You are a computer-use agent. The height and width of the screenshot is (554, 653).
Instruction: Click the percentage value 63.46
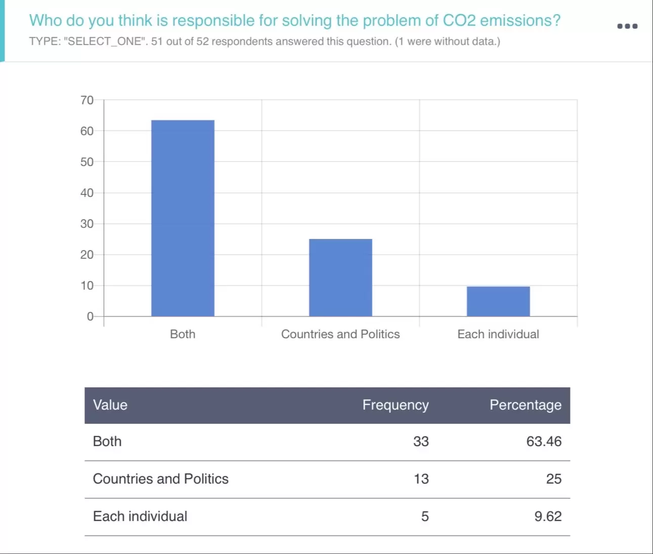[544, 442]
